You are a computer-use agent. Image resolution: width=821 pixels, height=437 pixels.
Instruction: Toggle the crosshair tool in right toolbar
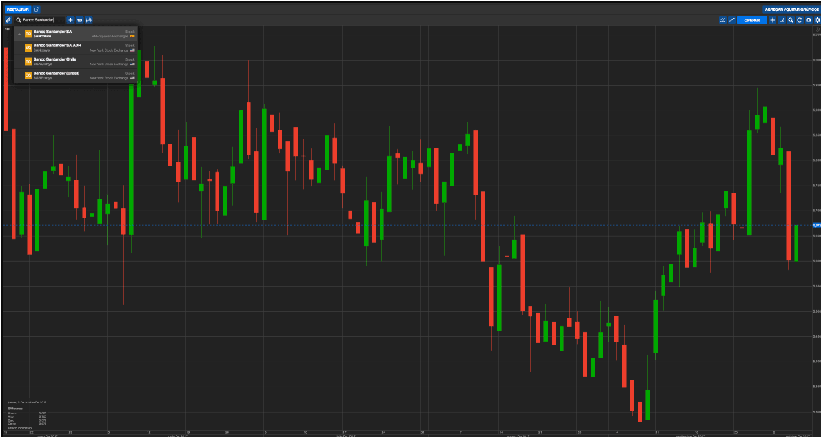(773, 20)
